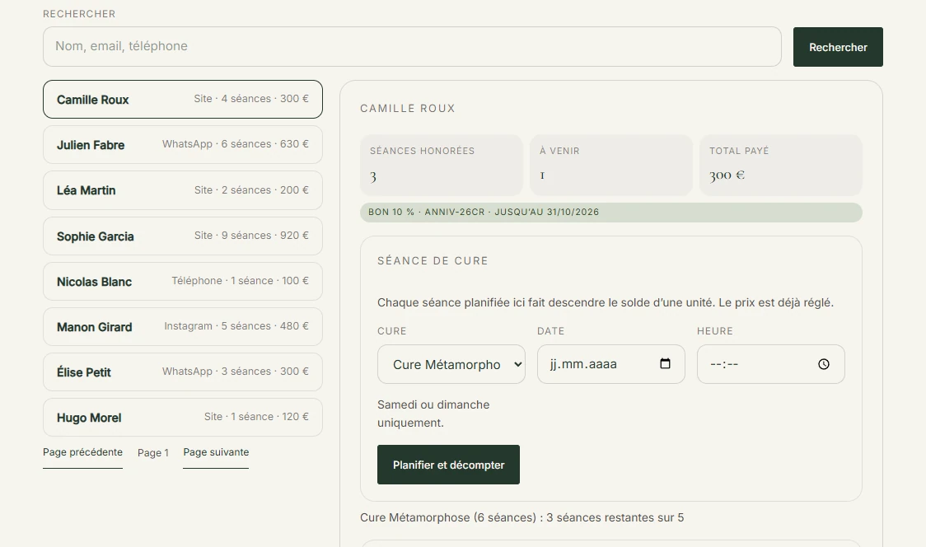926x547 pixels.
Task: Click the jj.mm.aaaa date input
Action: tap(610, 364)
